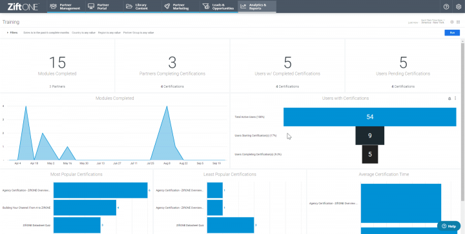465x234 pixels.
Task: Click the Users Completing Certification(s) bar showing 5
Action: pyautogui.click(x=370, y=154)
